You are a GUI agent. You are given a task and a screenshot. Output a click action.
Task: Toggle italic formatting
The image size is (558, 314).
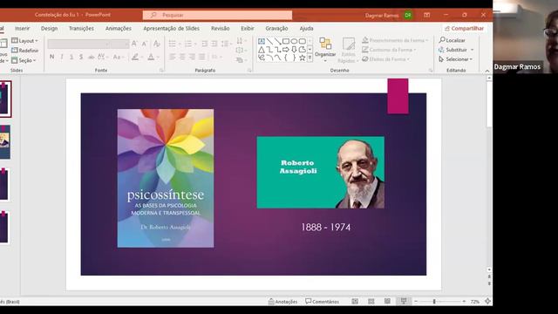62,57
